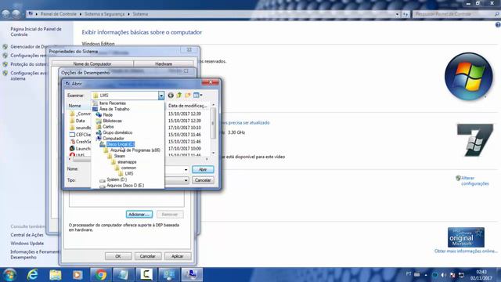501x282 pixels.
Task: Click the vertical scrollbar of the file list
Action: [x=214, y=123]
